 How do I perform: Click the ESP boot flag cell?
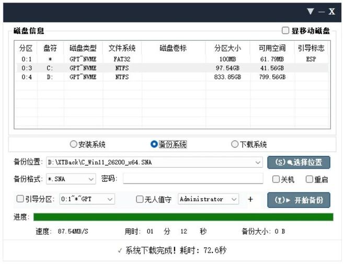[x=311, y=59]
